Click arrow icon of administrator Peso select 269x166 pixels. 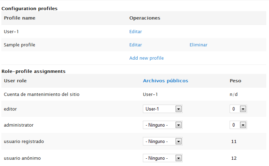coord(243,125)
